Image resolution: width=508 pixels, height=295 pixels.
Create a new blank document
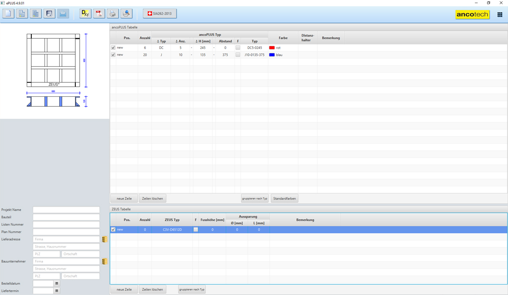click(8, 14)
